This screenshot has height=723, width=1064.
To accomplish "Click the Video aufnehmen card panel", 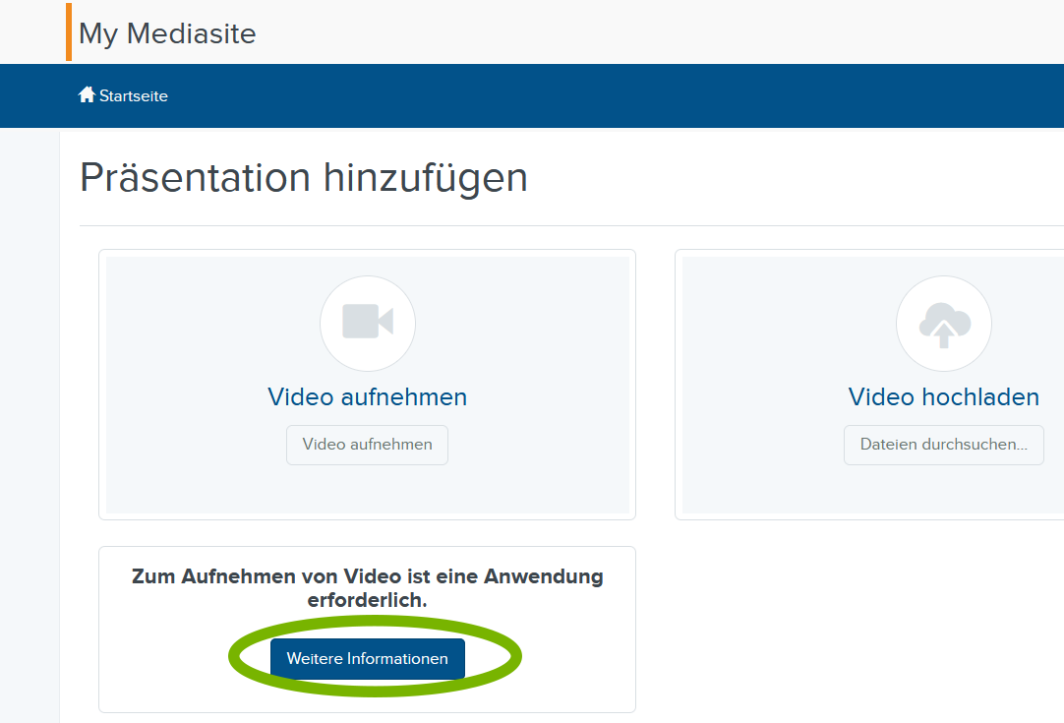I will (x=367, y=384).
